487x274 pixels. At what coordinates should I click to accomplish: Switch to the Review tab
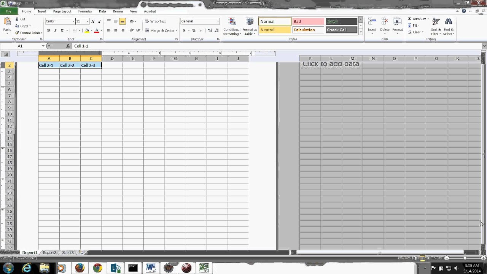pos(118,11)
